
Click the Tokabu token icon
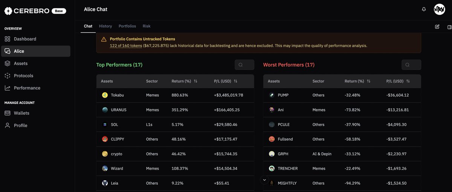point(105,95)
